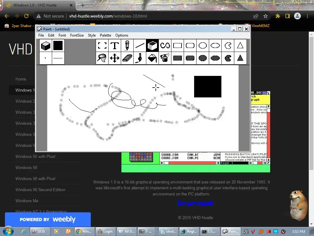Click the browser back arrow
314x236 pixels.
click(7, 16)
